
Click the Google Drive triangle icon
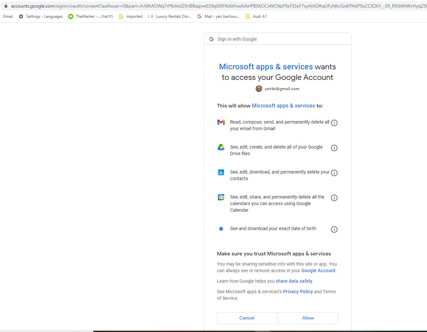[221, 147]
